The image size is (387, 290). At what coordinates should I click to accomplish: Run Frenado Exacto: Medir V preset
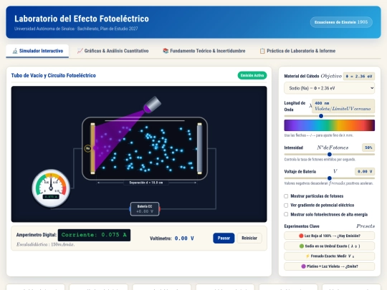click(x=329, y=256)
